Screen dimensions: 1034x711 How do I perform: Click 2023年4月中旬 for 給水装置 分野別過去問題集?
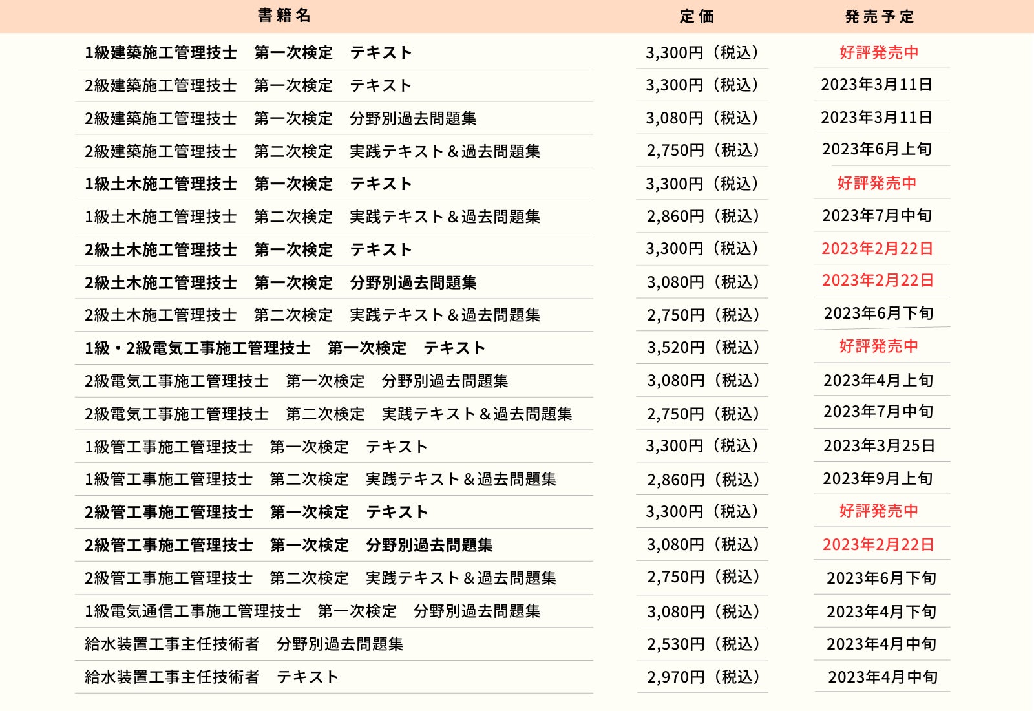(881, 644)
